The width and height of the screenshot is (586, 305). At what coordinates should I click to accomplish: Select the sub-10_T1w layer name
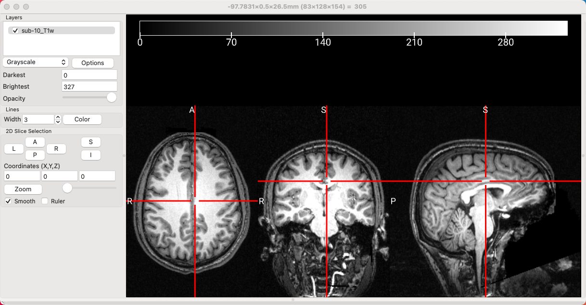click(x=38, y=30)
